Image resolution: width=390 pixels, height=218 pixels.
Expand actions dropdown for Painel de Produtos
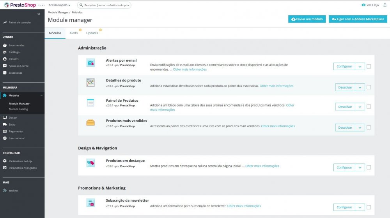coord(360,106)
